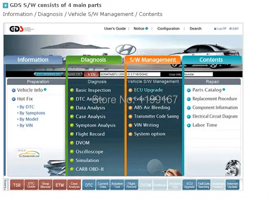Select the Information tab

click(33, 60)
